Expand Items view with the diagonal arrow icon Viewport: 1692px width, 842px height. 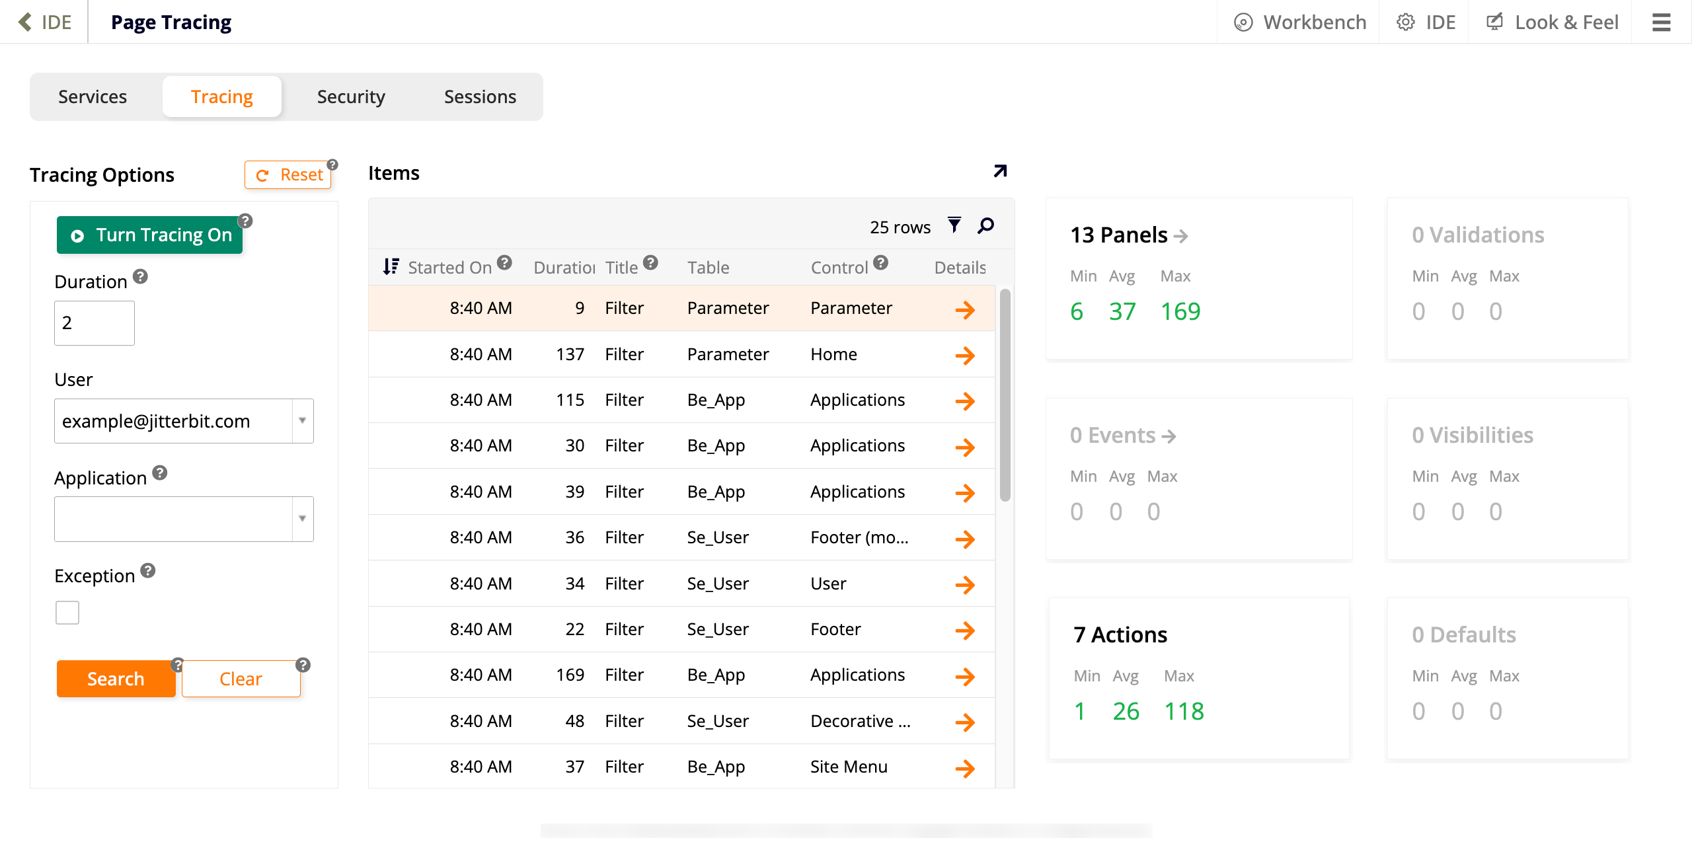pyautogui.click(x=999, y=171)
